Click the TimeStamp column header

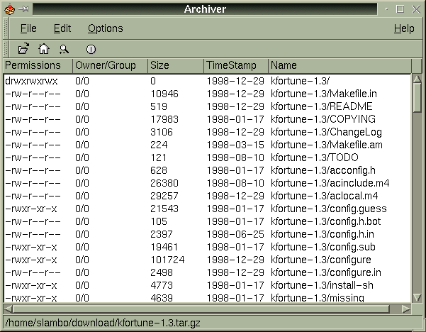235,65
